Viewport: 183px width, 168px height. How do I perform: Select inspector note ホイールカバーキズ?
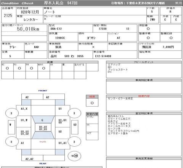119,126
